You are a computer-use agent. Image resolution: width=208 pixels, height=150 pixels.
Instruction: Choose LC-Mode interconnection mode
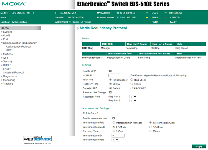pos(114,127)
